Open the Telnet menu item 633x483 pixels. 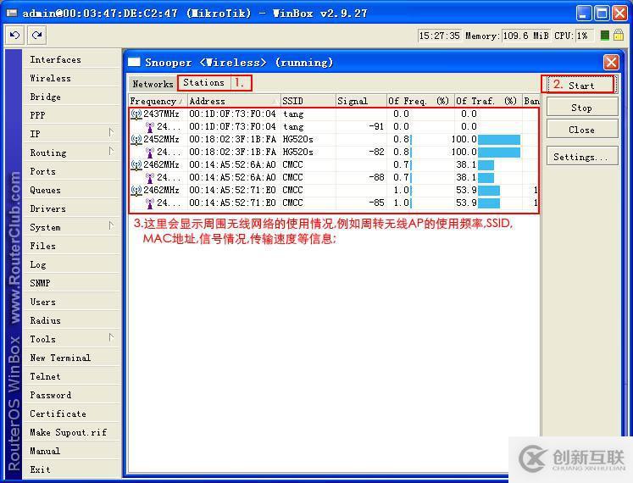click(x=72, y=376)
